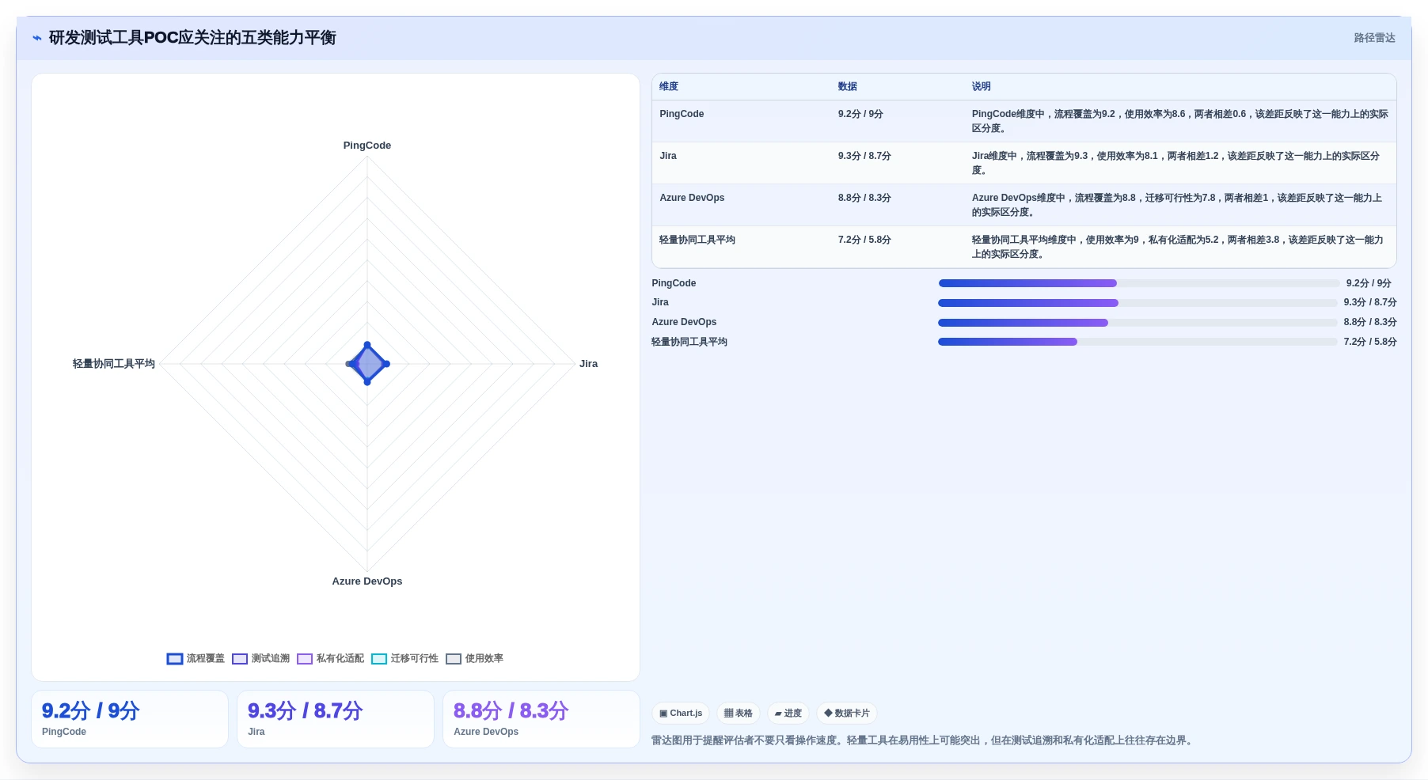Click the 路径雷达 label in header
Screen dimensions: 1428x780
[1374, 38]
